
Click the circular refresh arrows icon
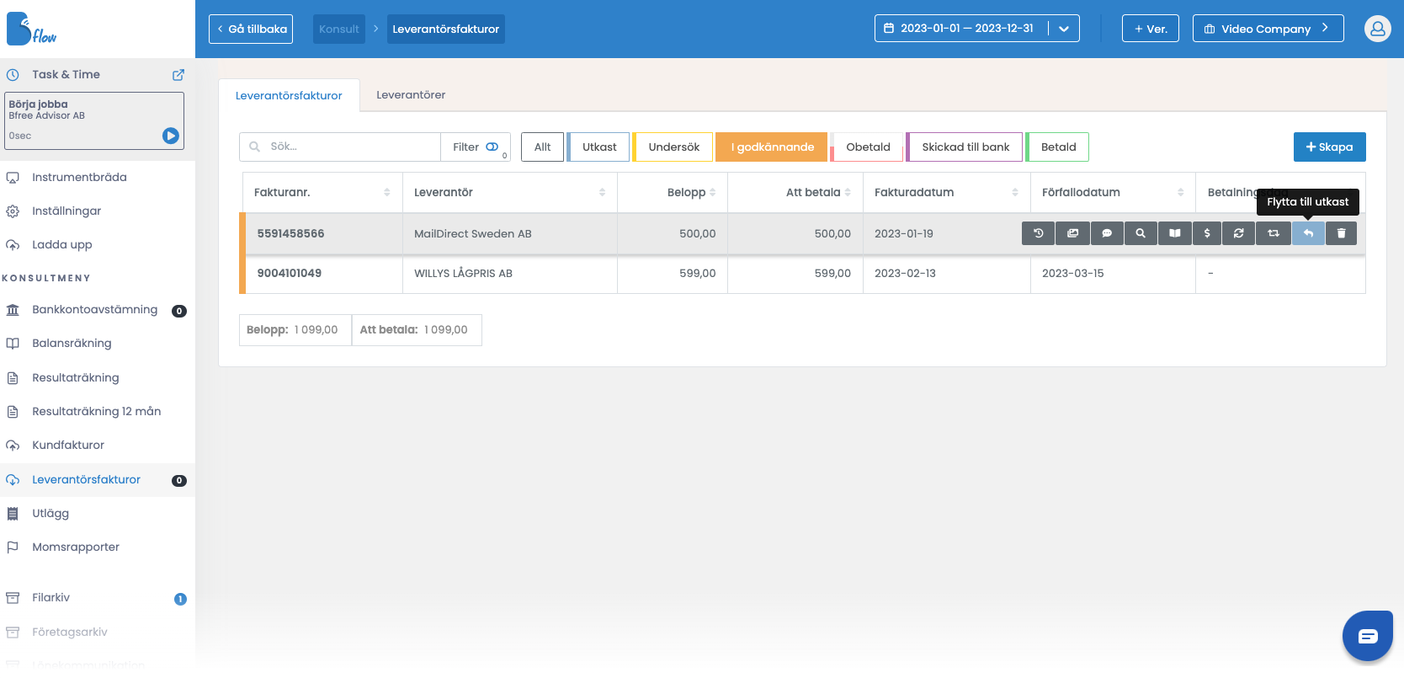click(x=1239, y=233)
